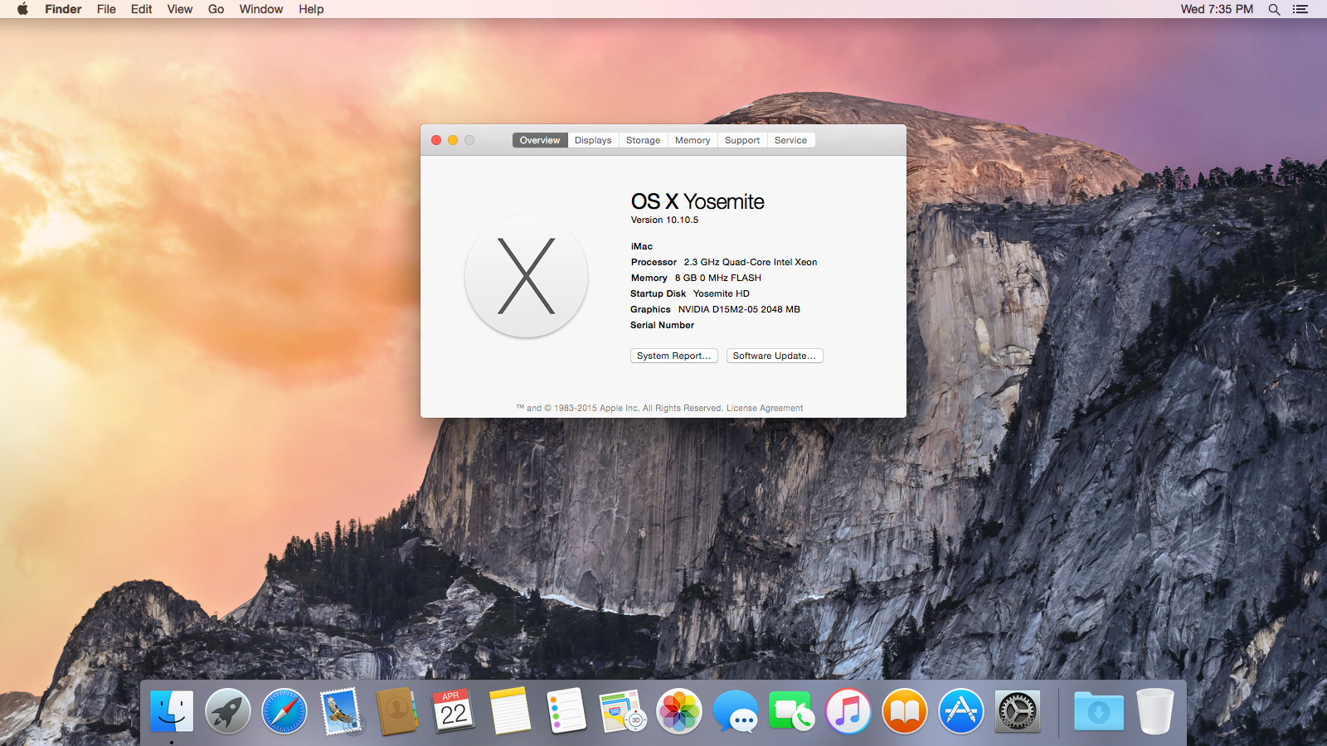Open System Preferences gear icon
The width and height of the screenshot is (1327, 746).
pos(1017,711)
